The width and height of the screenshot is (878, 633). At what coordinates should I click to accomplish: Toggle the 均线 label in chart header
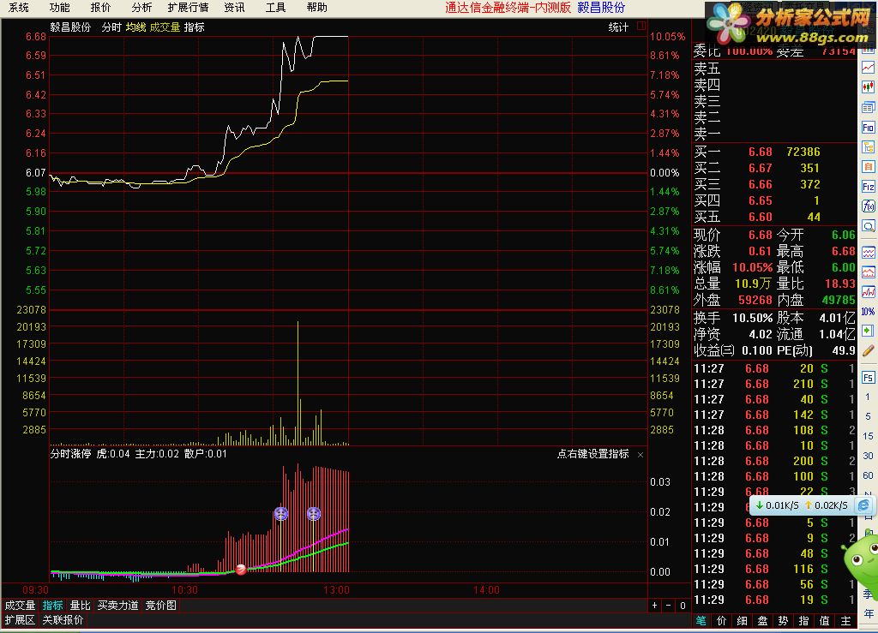(135, 27)
